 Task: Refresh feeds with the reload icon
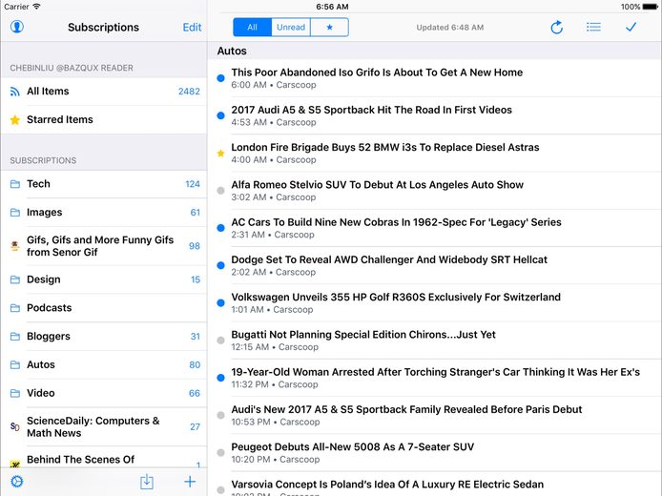pos(557,27)
